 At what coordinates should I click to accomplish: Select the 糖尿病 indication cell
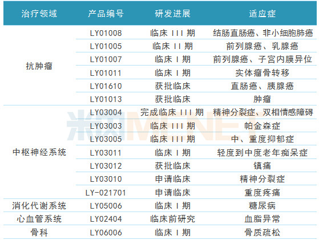click(x=263, y=206)
